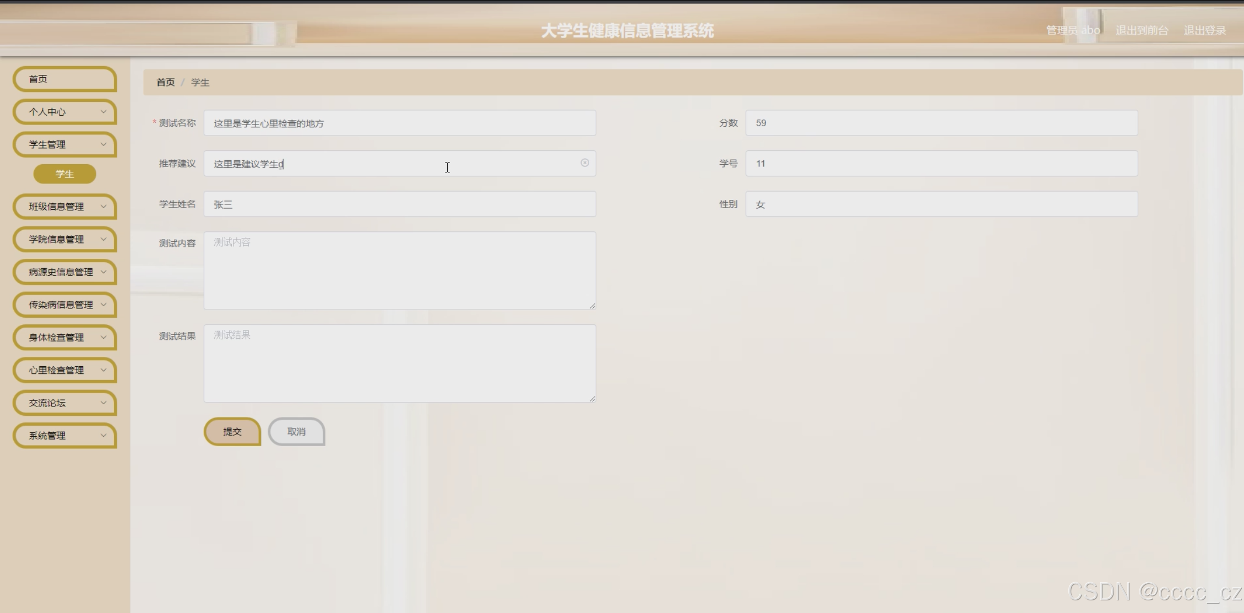Expand 班级信息管理 sidebar menu
Image resolution: width=1244 pixels, height=613 pixels.
(64, 207)
